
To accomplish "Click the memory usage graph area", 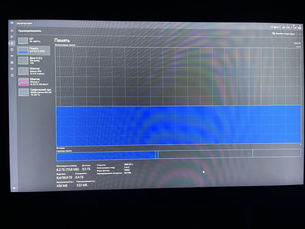I will pyautogui.click(x=178, y=97).
